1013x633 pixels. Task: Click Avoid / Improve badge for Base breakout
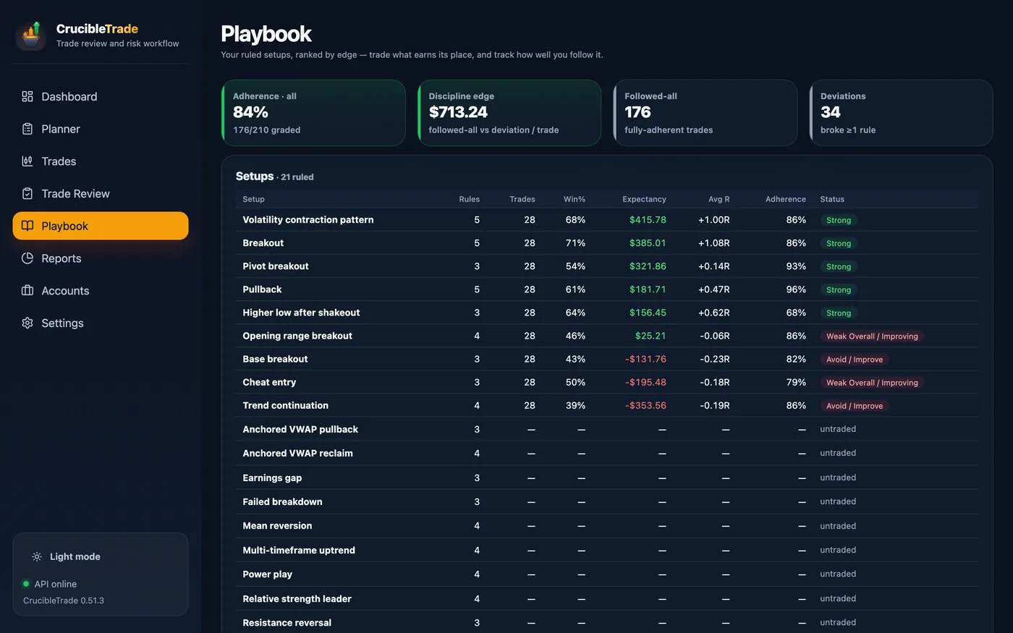tap(855, 360)
